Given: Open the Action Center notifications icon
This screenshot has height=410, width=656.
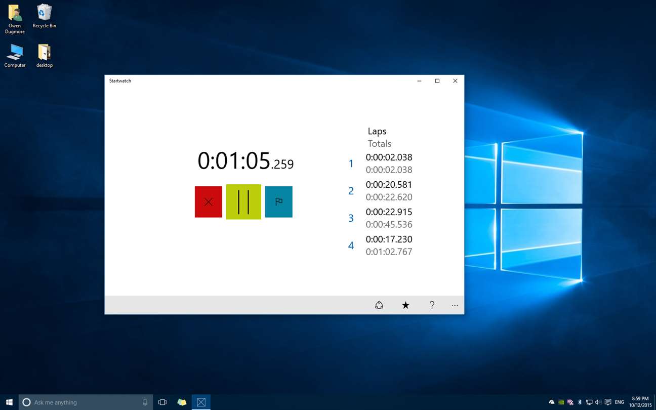Looking at the screenshot, I should pos(608,402).
